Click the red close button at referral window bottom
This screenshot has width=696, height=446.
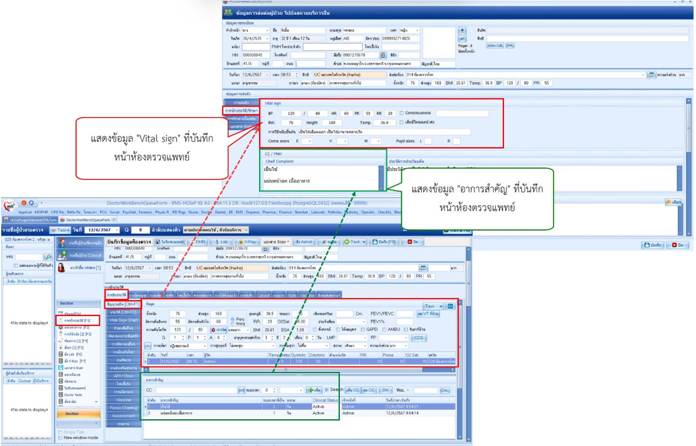pos(678,245)
